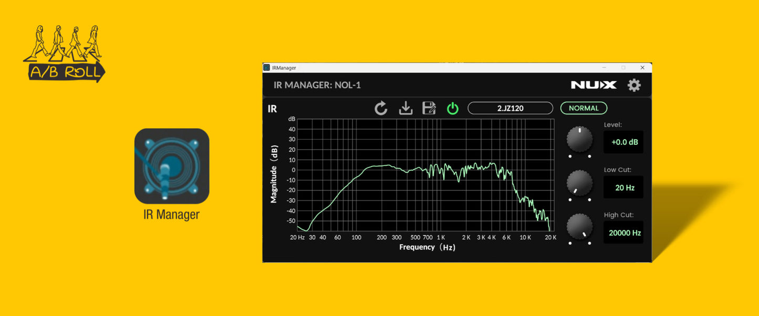
Task: Select the IR Manager application icon
Action: pos(172,166)
